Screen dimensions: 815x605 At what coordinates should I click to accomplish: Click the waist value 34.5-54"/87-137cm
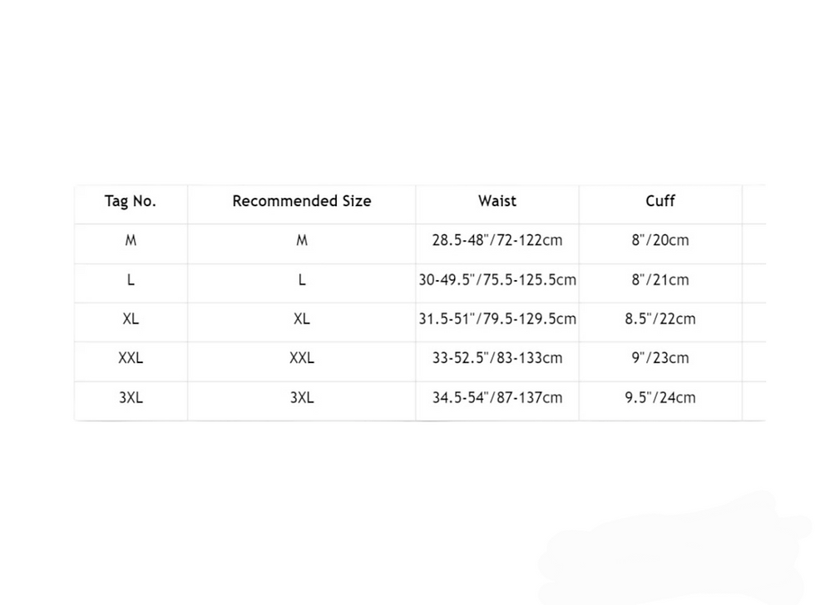[497, 398]
